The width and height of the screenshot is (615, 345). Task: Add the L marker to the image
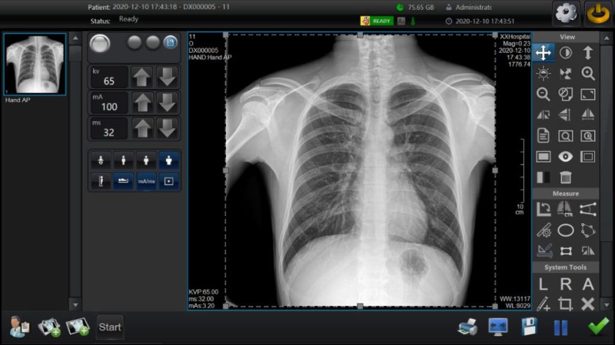pyautogui.click(x=543, y=284)
